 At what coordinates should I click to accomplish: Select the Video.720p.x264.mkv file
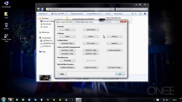click(x=115, y=20)
